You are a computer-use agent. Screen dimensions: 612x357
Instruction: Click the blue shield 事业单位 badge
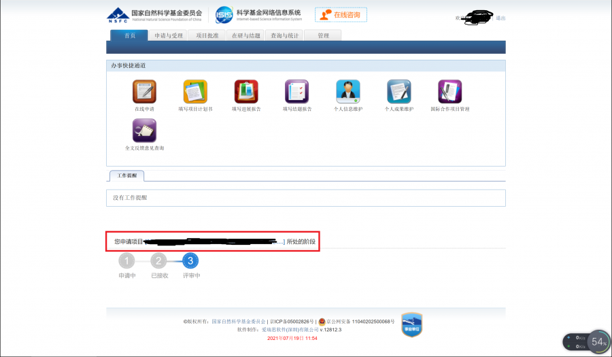tap(412, 324)
